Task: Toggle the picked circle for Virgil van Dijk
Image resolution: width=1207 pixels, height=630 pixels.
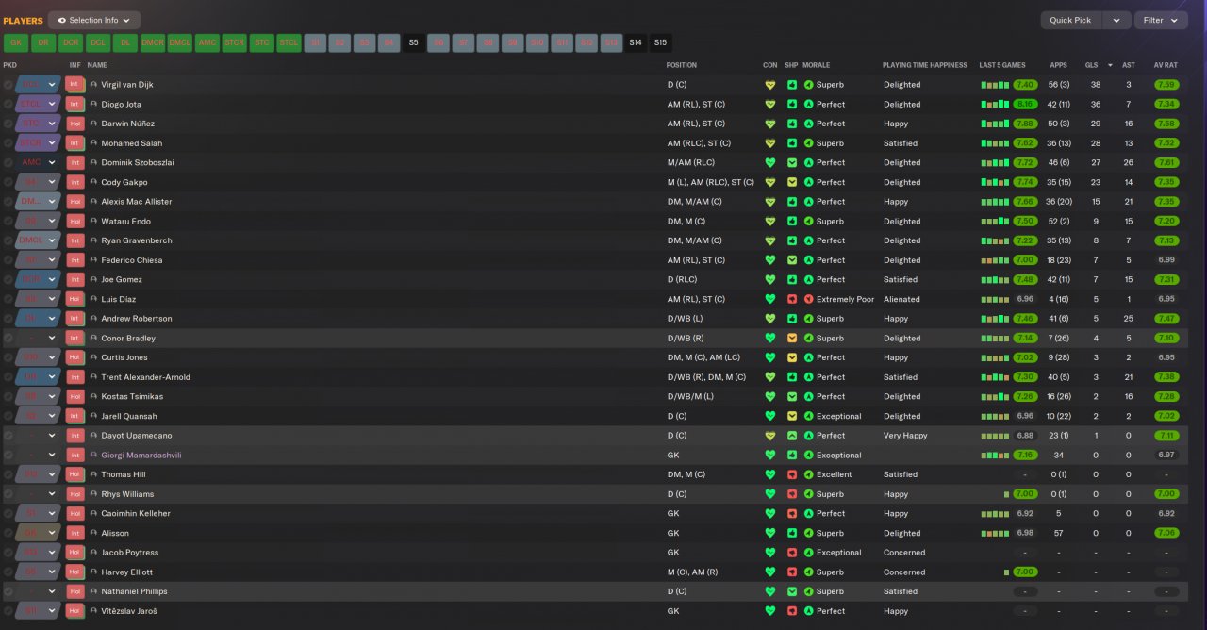Action: coord(8,85)
